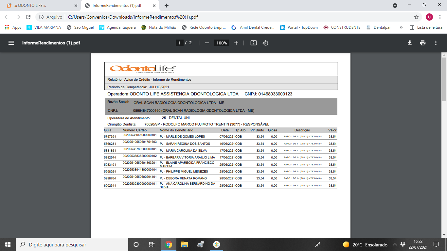
Task: Click the OdontoLife logo in the PDF
Action: coord(142,69)
